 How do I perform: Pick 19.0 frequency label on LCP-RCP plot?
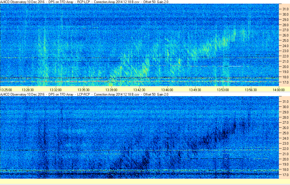(x=285, y=164)
